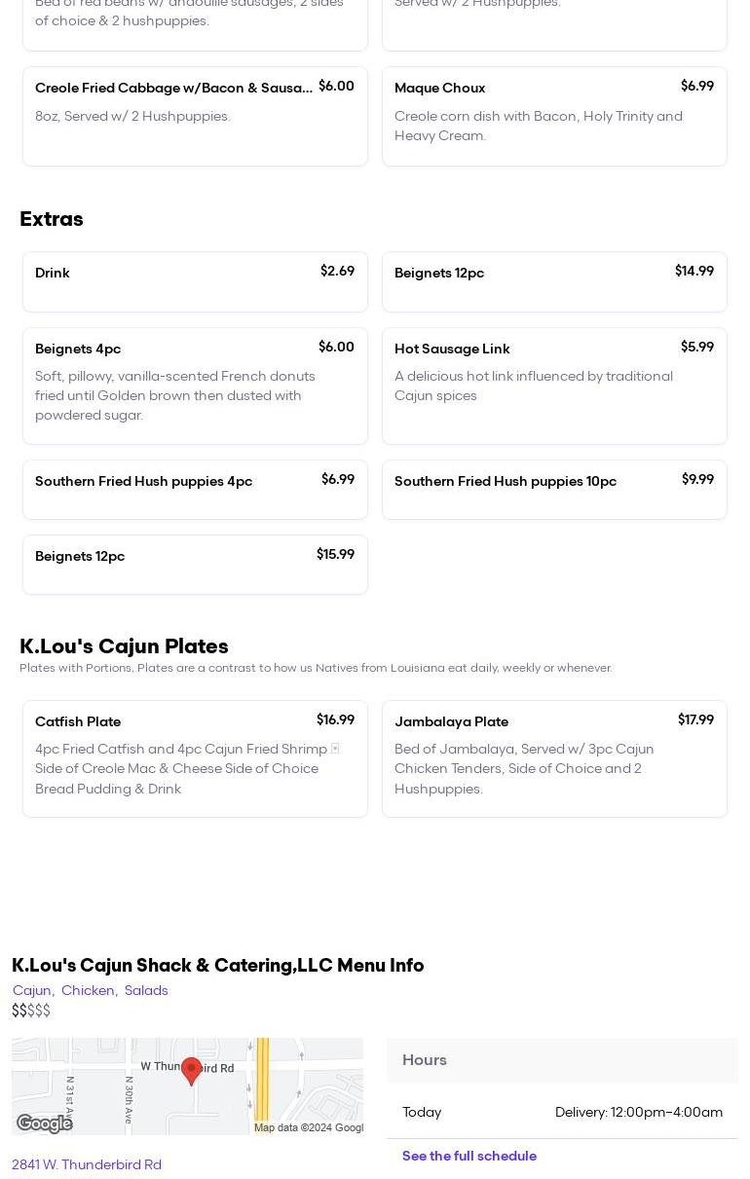Select Beignets 12pc priced $14.99

(554, 282)
